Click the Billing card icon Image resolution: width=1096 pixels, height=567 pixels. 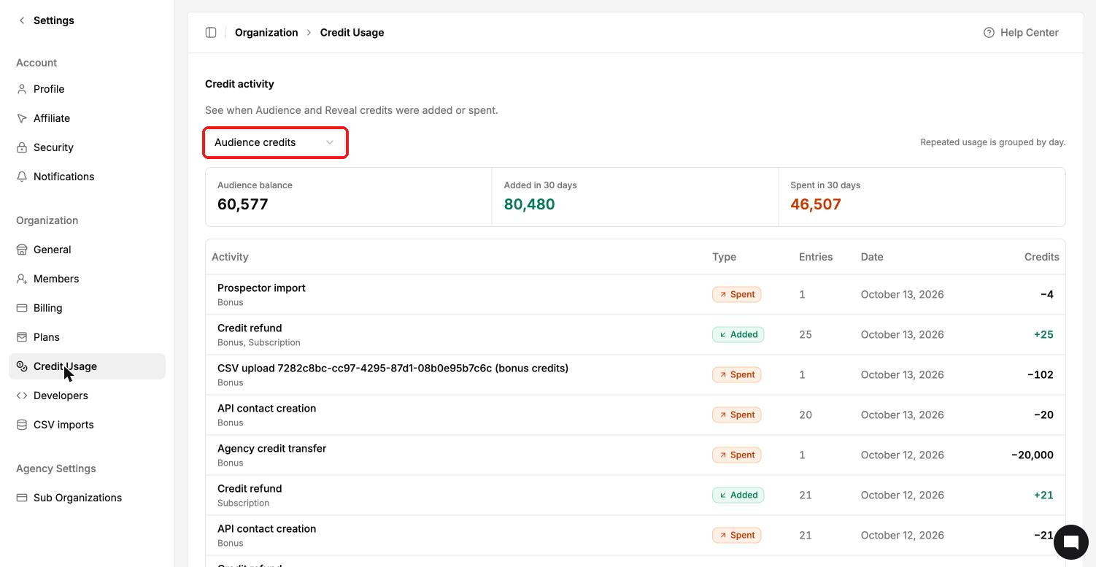(22, 308)
